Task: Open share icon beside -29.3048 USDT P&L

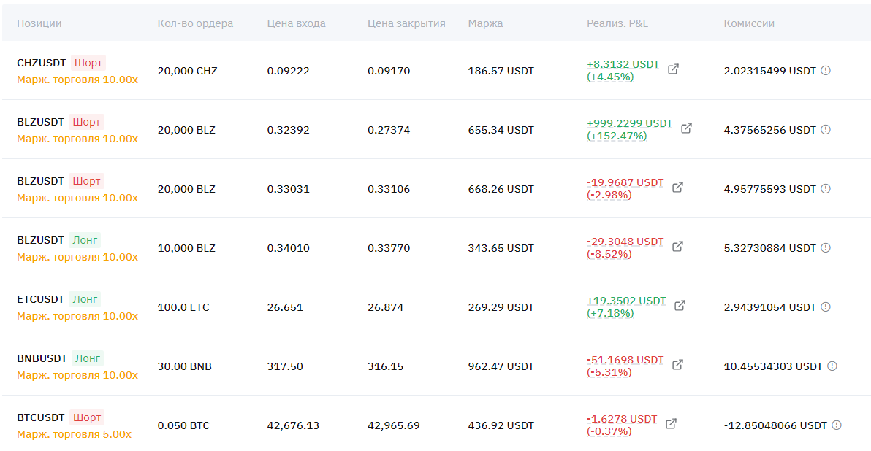Action: pyautogui.click(x=677, y=247)
